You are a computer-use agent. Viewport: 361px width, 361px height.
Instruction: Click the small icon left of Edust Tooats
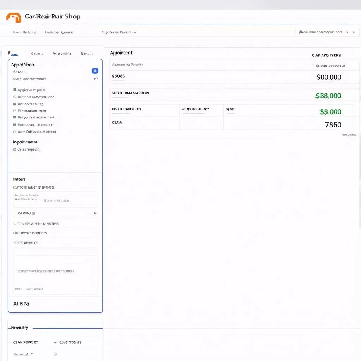pos(55,342)
